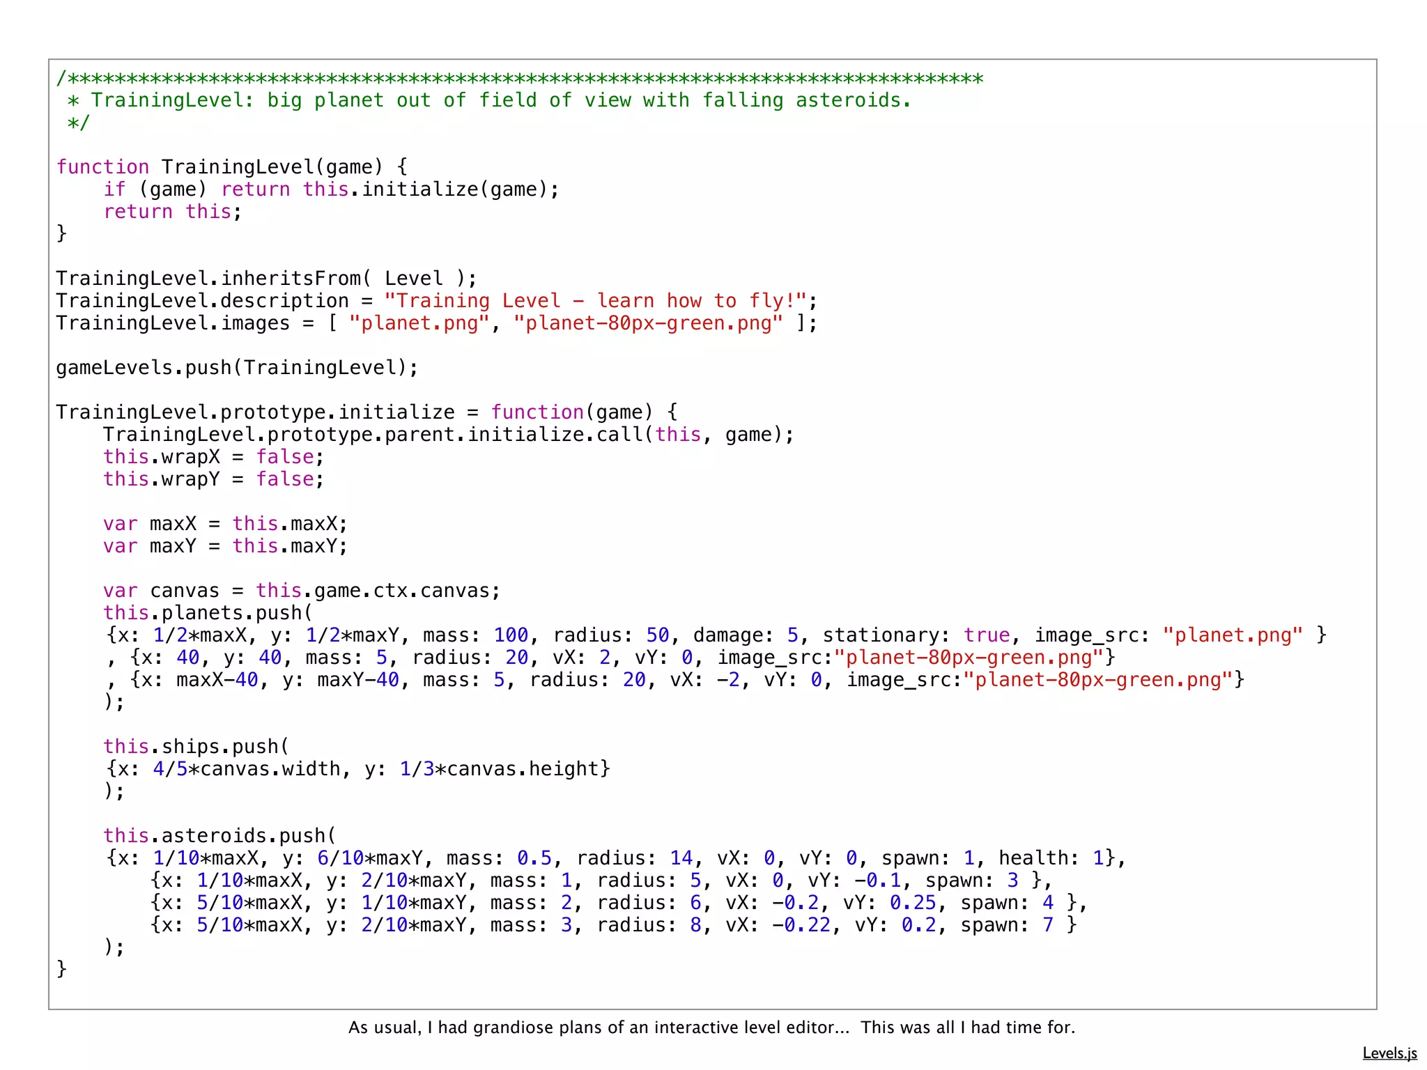Viewport: 1427px width, 1070px height.
Task: Click the this.wrapY = false line
Action: [213, 479]
